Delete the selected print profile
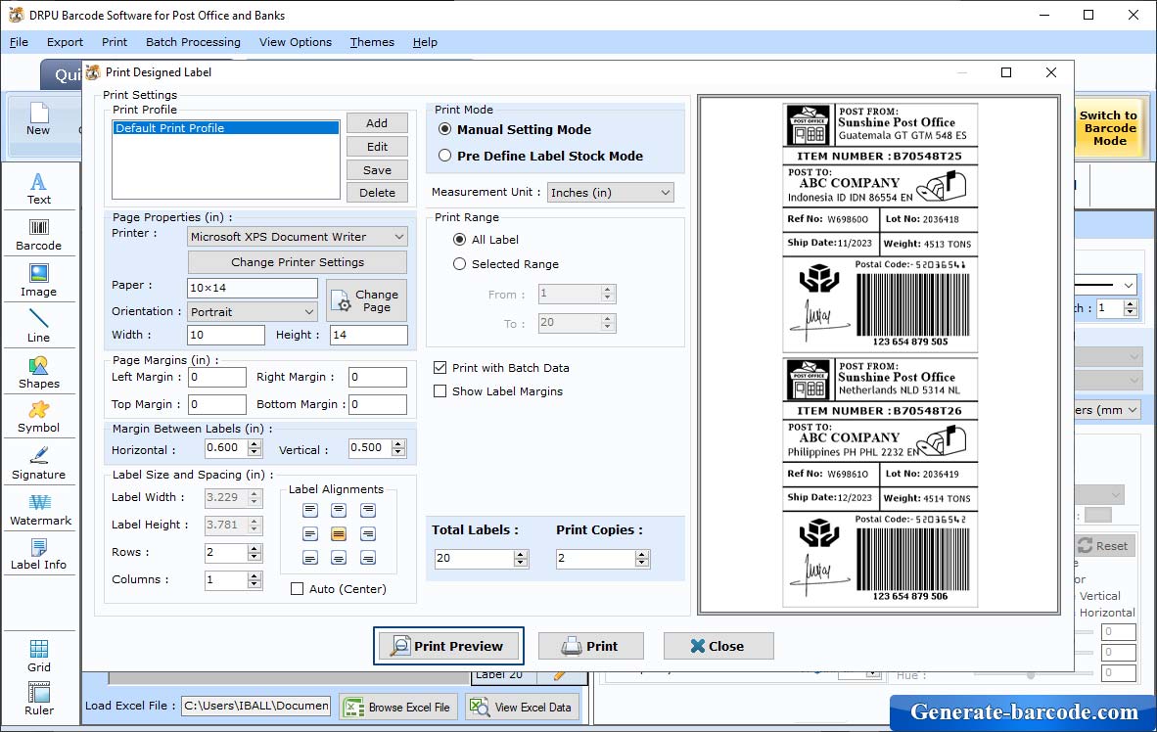This screenshot has height=732, width=1157. (x=377, y=193)
